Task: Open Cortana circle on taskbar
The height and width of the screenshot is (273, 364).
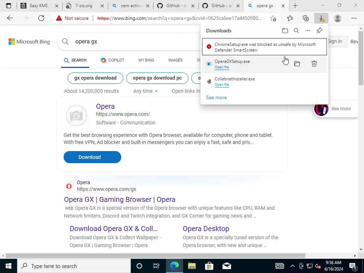Action: 139,266
